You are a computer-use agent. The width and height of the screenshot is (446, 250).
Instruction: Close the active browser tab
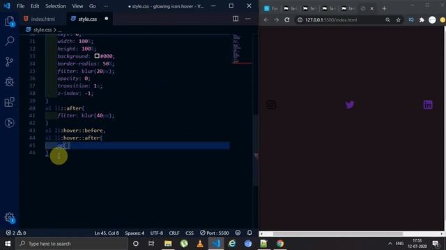(x=371, y=8)
